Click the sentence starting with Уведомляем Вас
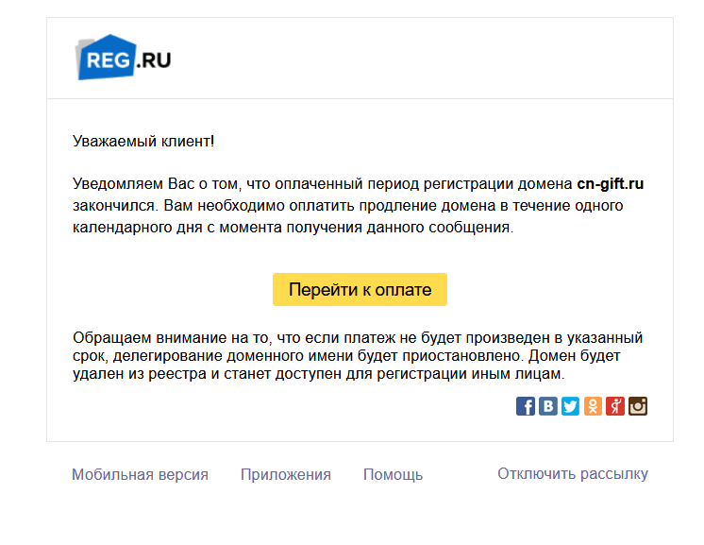 pyautogui.click(x=321, y=183)
